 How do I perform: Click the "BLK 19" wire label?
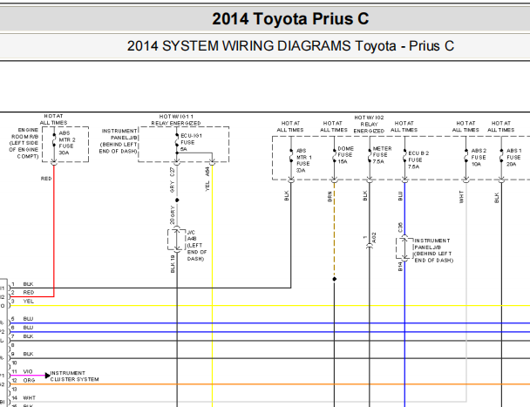(x=173, y=264)
